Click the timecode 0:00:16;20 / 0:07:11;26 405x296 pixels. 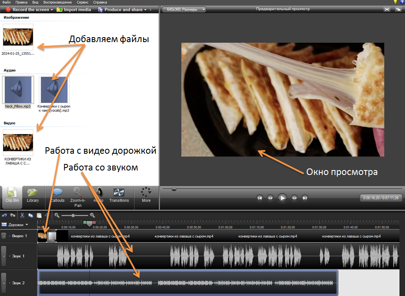(x=381, y=198)
